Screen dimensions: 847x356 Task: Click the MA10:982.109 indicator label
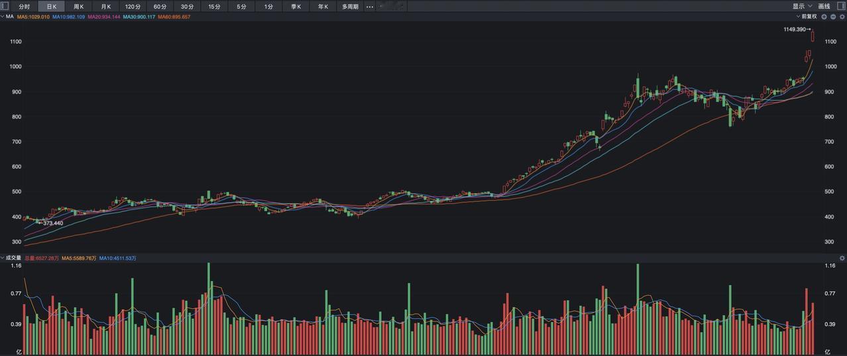[69, 17]
